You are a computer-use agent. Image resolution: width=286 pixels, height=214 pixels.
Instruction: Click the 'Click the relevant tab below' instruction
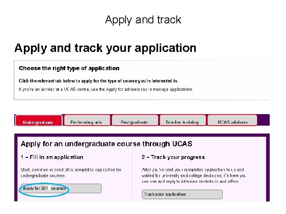pyautogui.click(x=99, y=81)
